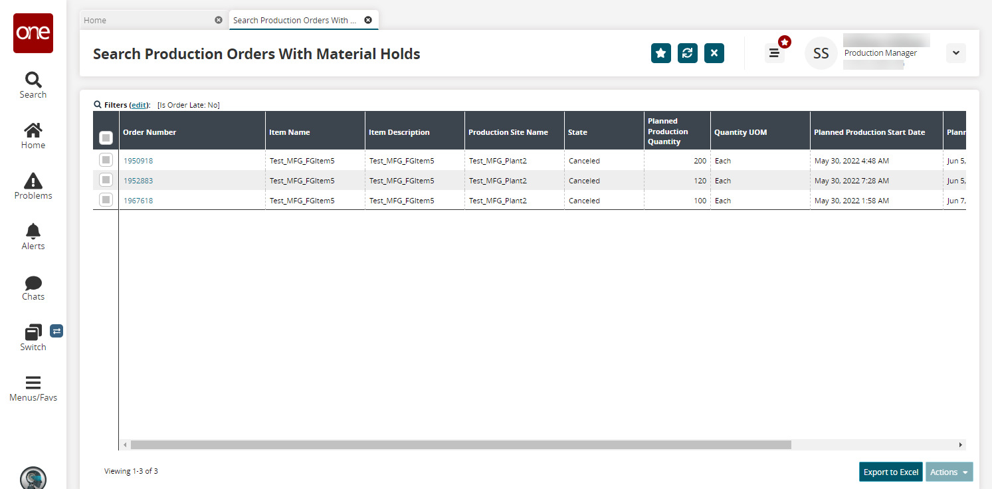The image size is (992, 489).
Task: Open the Problems warning icon
Action: click(x=33, y=181)
